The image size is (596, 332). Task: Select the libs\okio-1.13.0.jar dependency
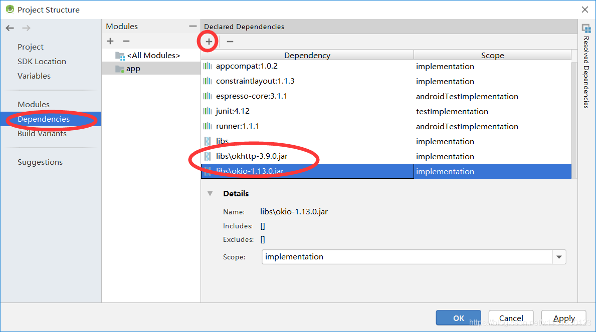(x=386, y=171)
